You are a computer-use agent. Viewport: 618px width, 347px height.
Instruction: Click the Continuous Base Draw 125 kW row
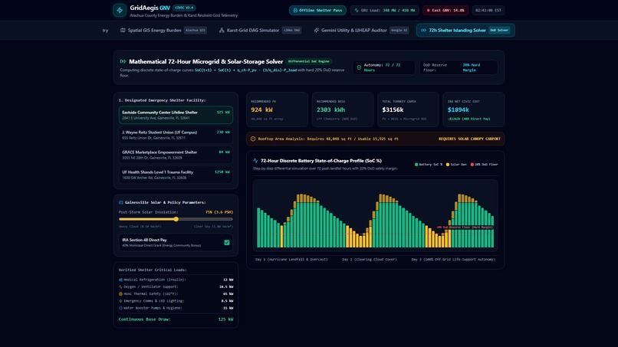176,319
